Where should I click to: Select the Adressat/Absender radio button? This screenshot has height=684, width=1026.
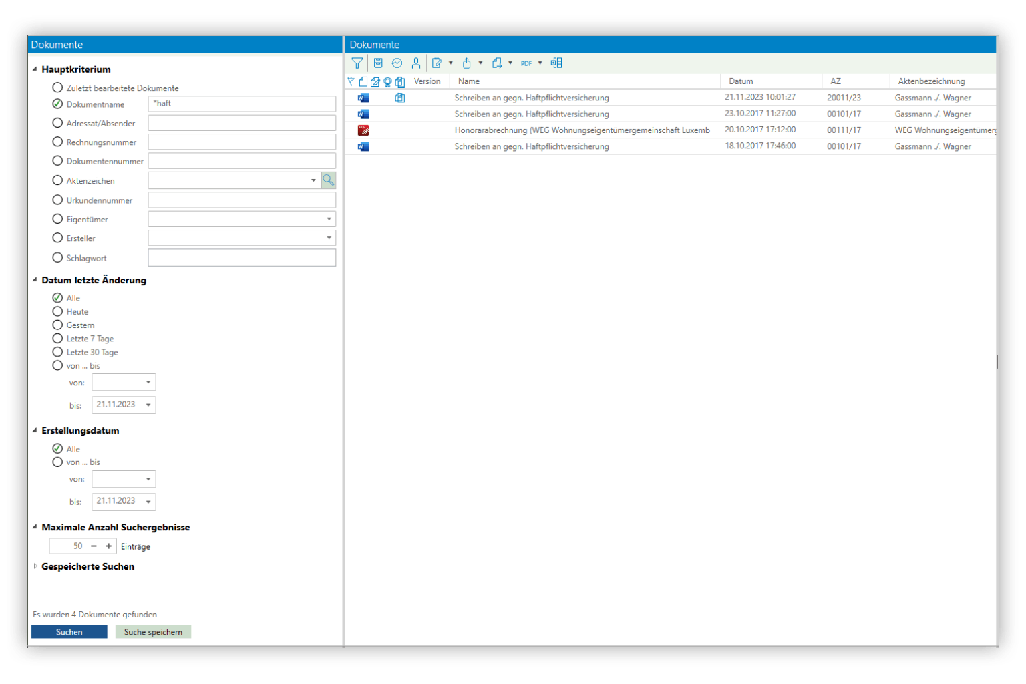57,123
